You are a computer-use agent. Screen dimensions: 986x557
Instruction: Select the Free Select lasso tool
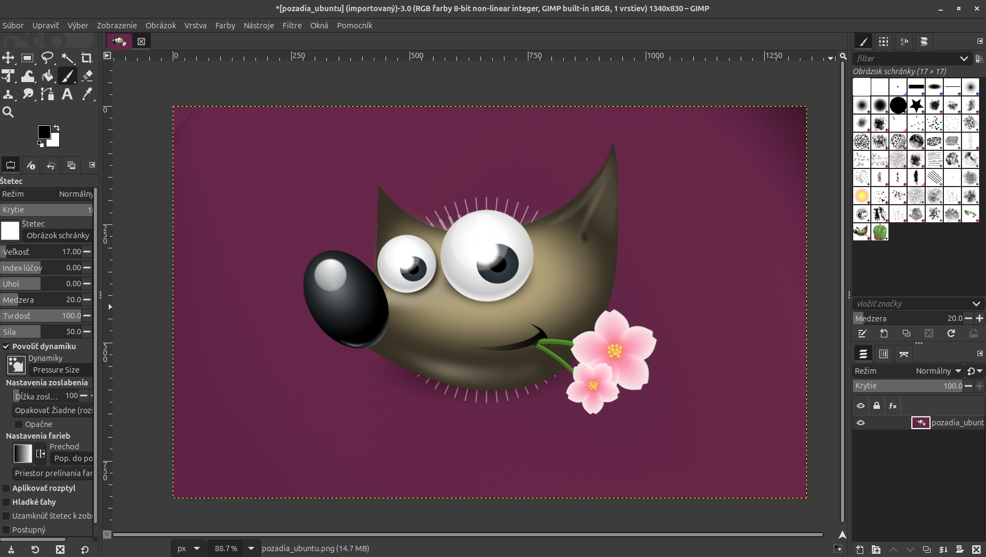pyautogui.click(x=47, y=58)
